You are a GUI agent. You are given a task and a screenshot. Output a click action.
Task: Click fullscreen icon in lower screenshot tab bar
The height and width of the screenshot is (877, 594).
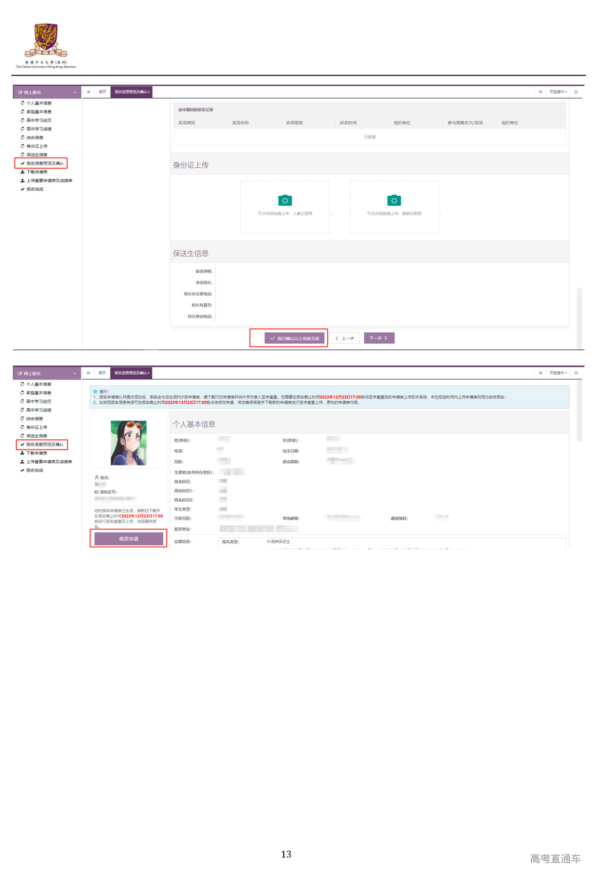tap(576, 373)
